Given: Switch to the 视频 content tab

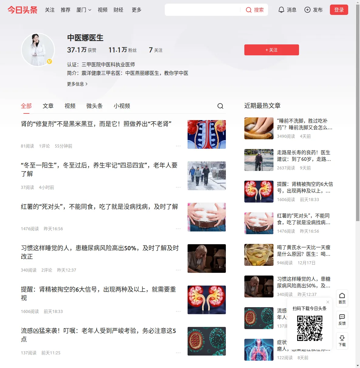Looking at the screenshot, I should [70, 106].
